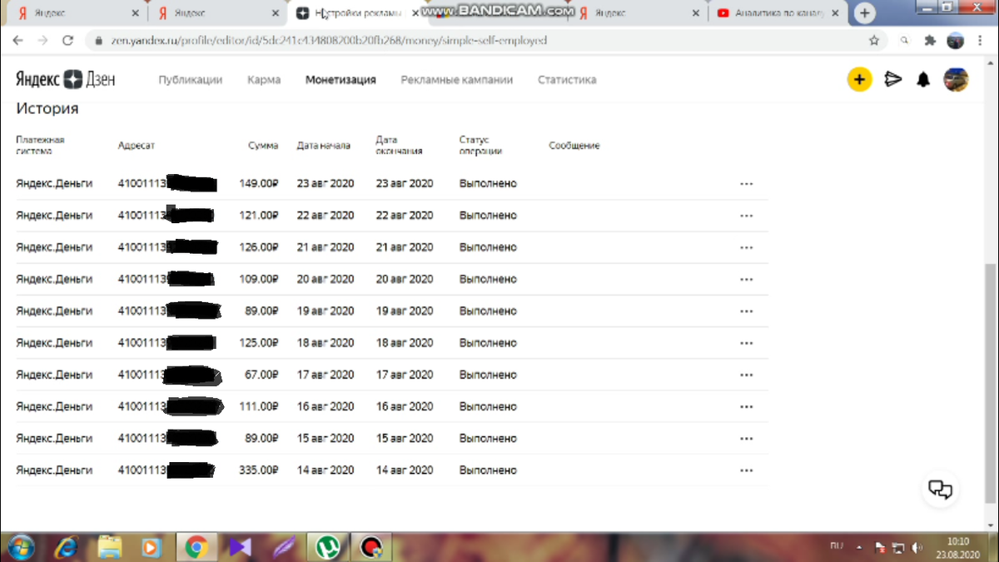Open Visual Studio from the taskbar
The height and width of the screenshot is (562, 999).
(241, 547)
